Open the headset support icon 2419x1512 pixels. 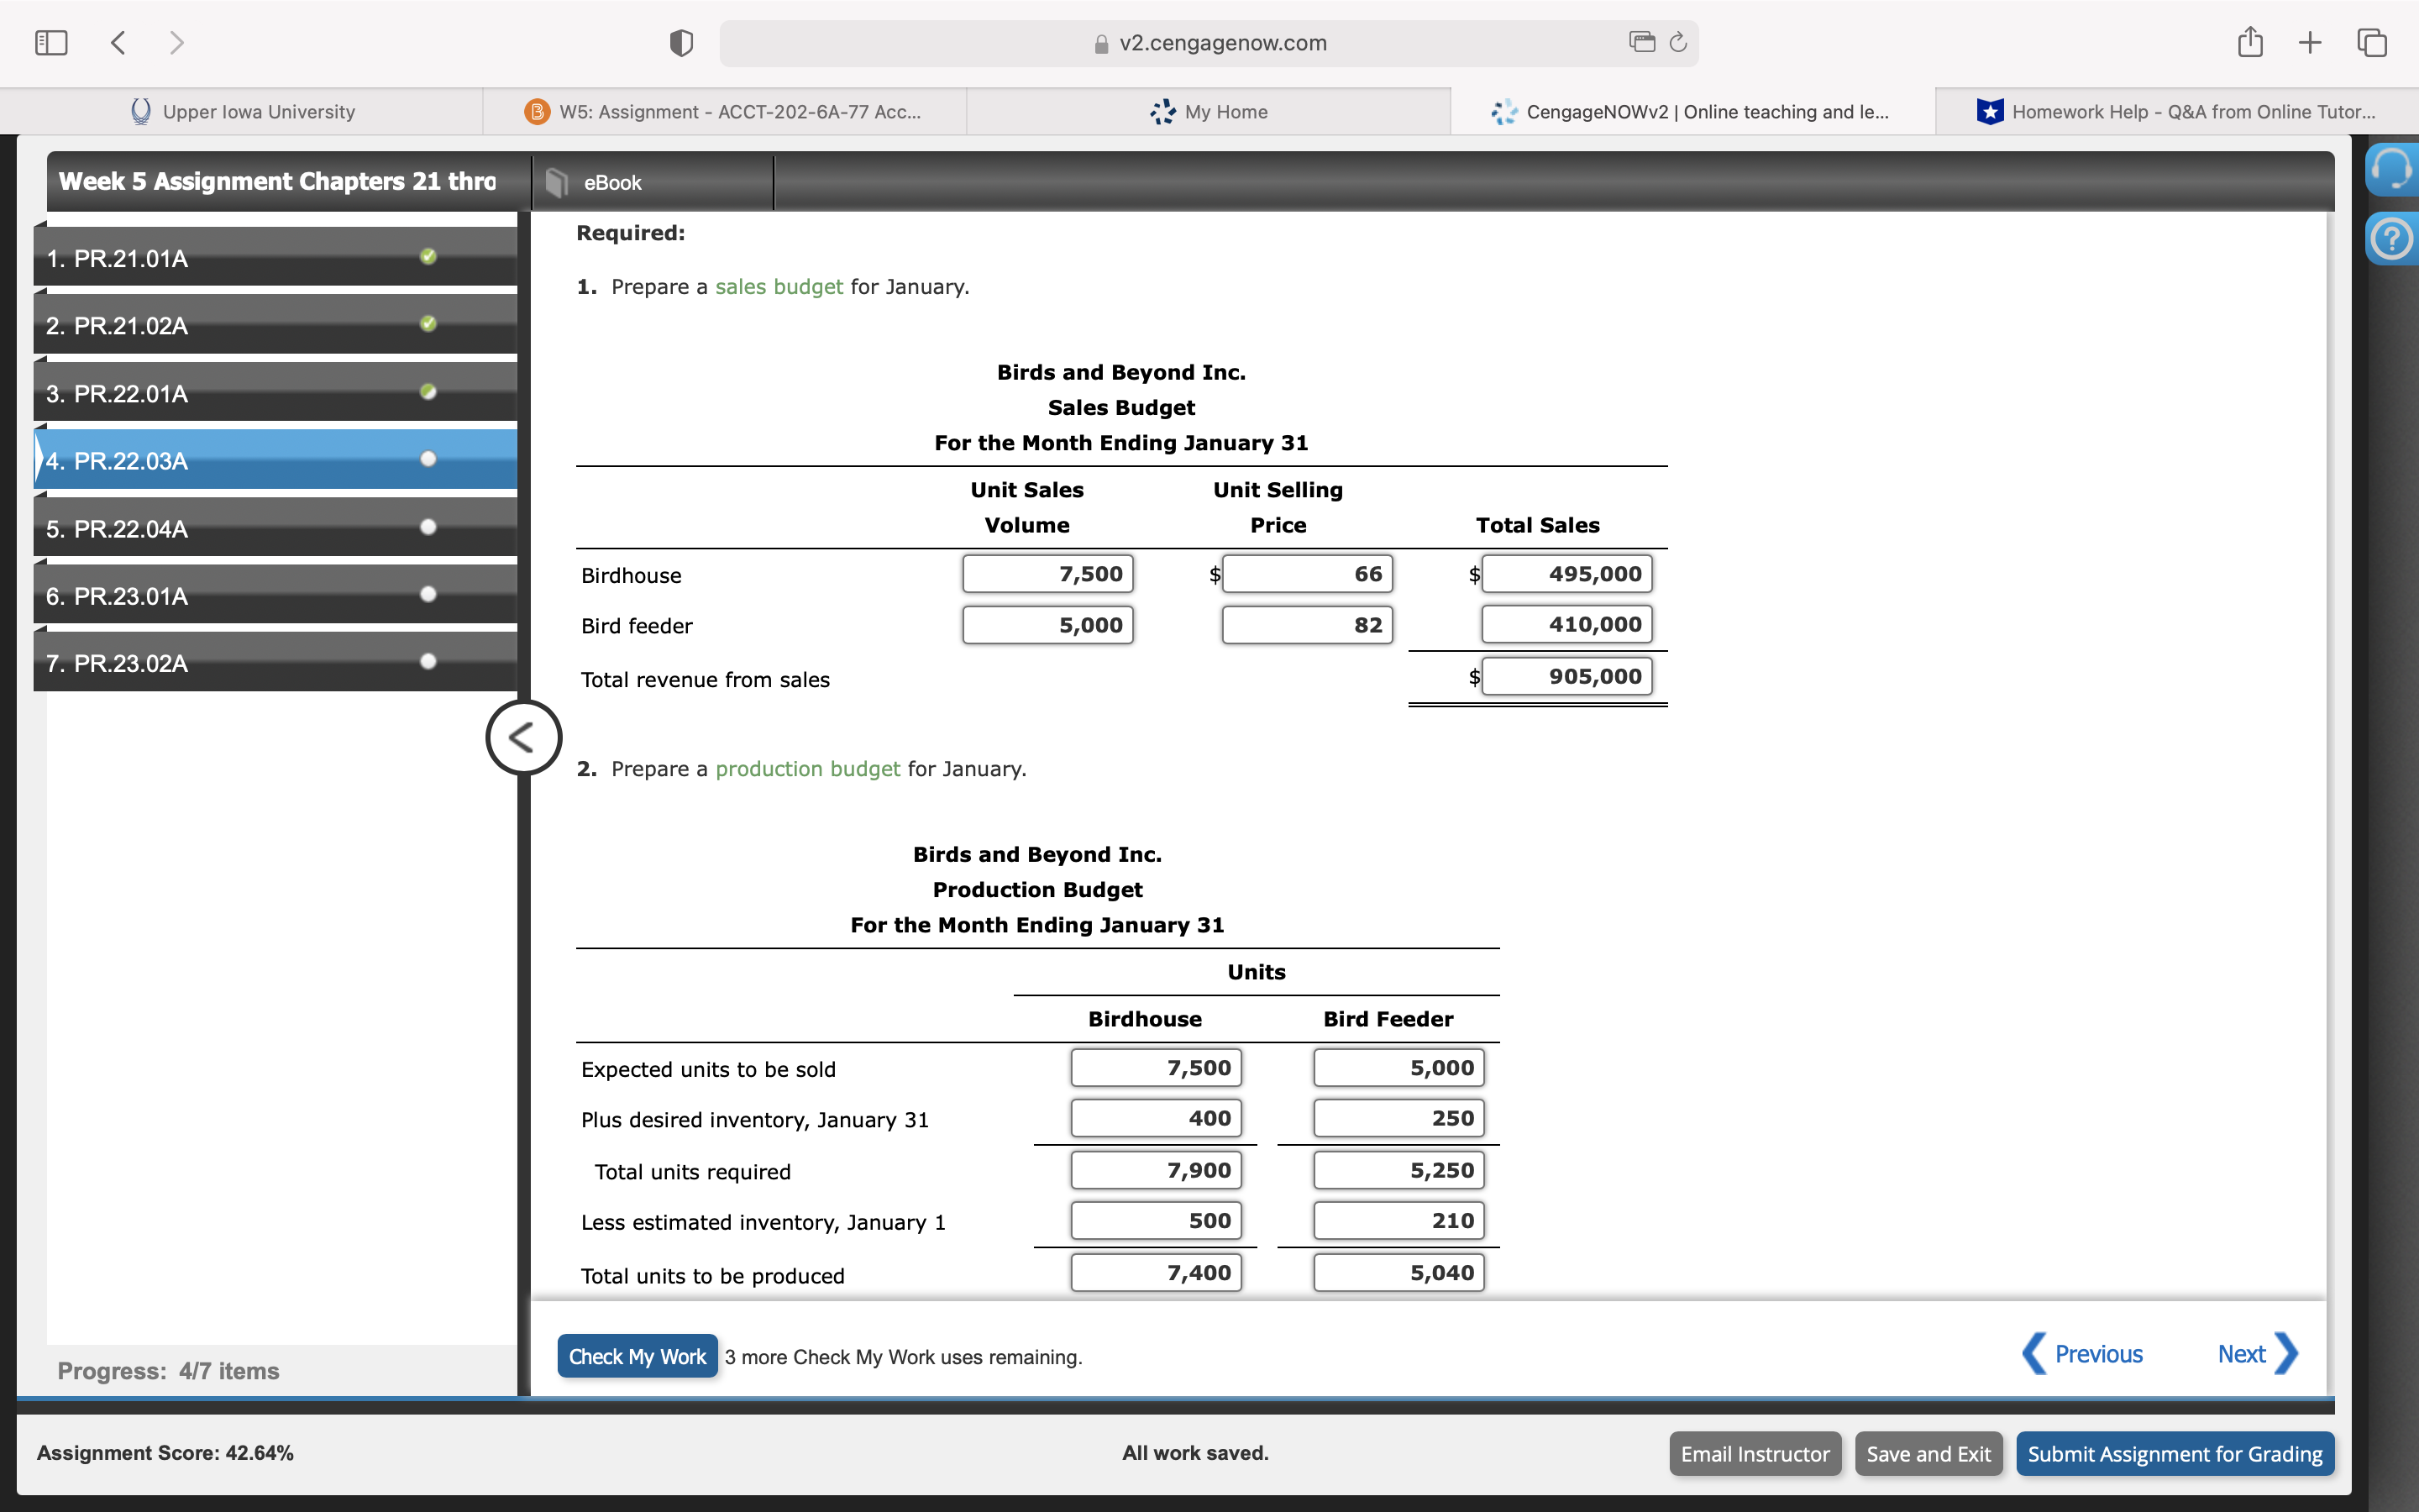point(2391,170)
